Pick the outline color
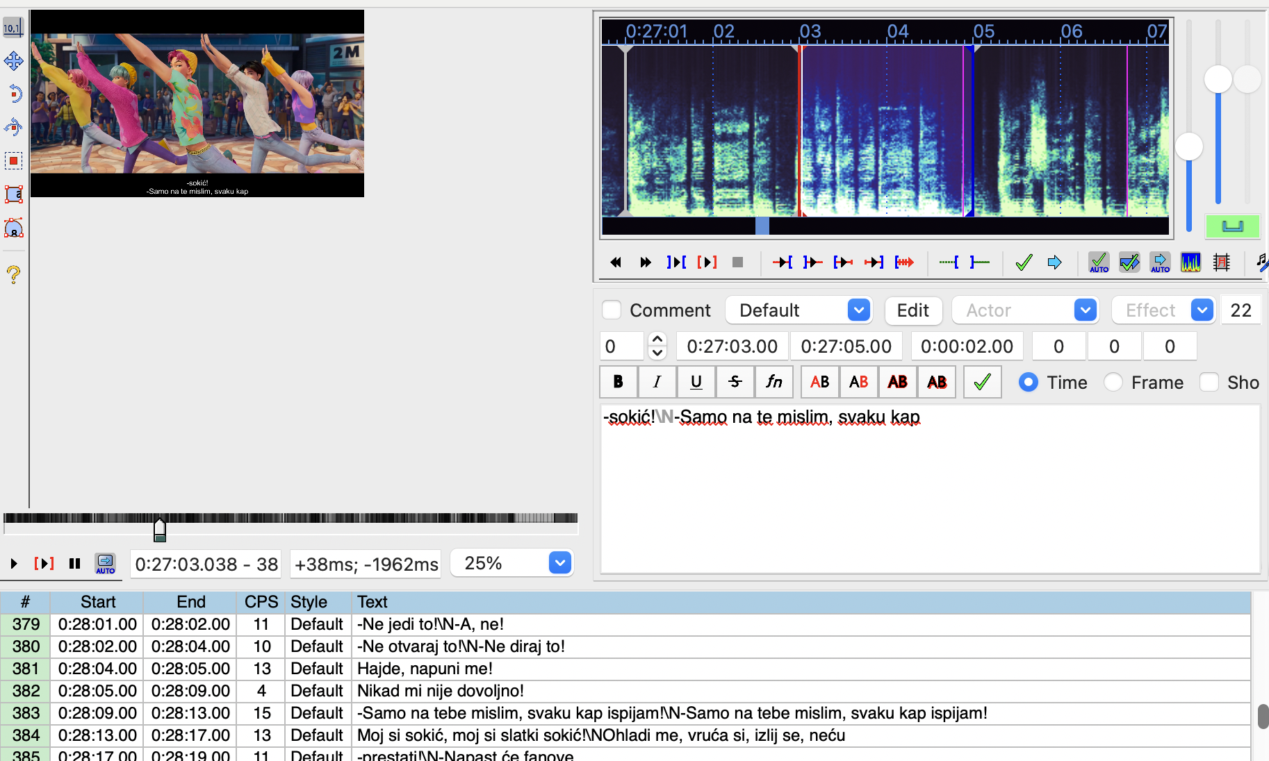 (x=898, y=382)
